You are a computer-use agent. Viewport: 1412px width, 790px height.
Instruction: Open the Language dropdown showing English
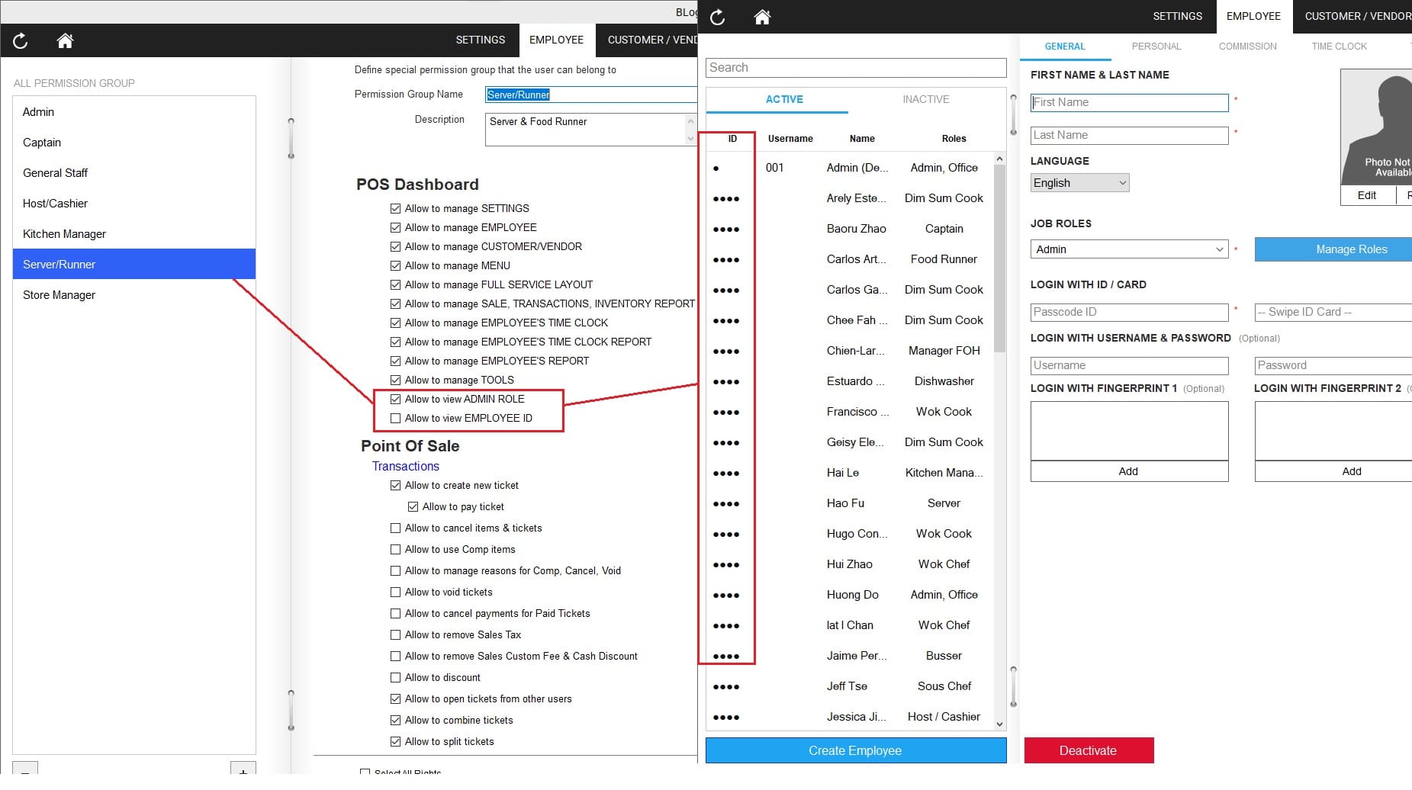tap(1079, 183)
